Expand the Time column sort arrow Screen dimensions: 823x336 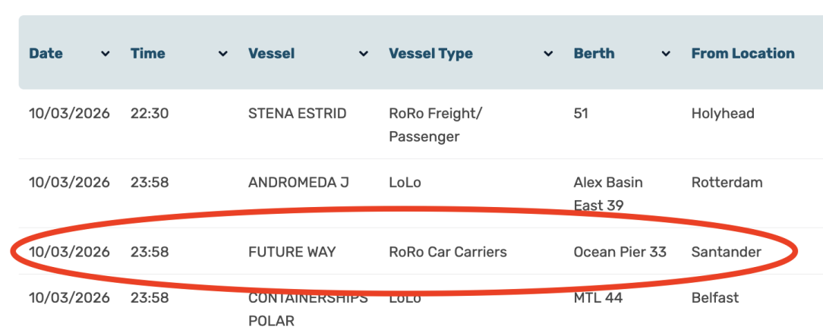point(223,54)
